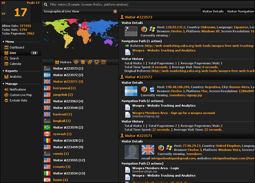
Task: Click the magnifier icon in filter bar
Action: [x=46, y=4]
